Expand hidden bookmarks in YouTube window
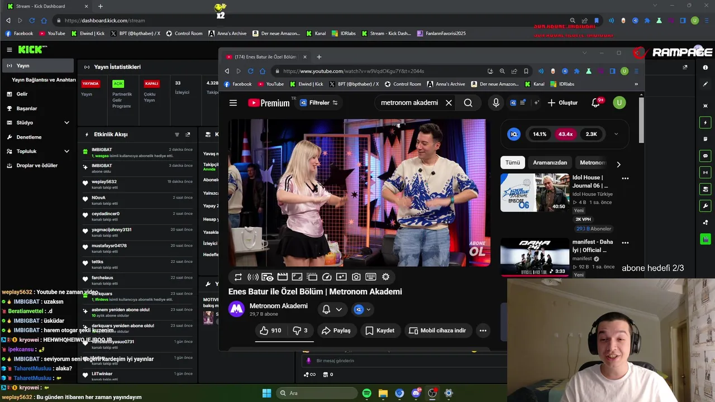Screen dimensions: 715x402 pyautogui.click(x=636, y=84)
